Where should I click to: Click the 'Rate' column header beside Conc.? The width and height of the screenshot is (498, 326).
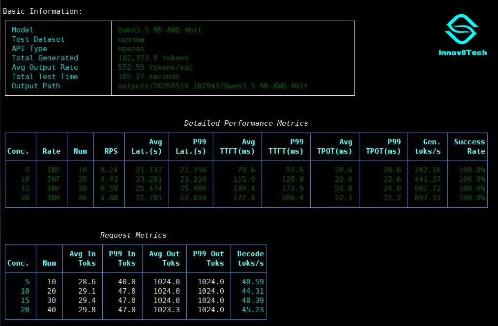click(x=52, y=151)
